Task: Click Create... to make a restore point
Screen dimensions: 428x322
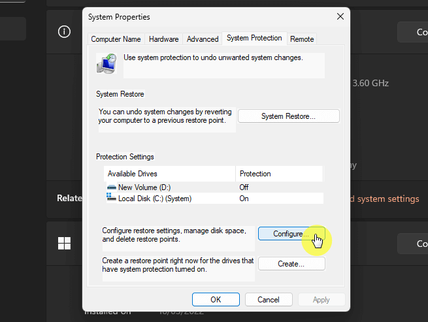Action: pyautogui.click(x=291, y=264)
